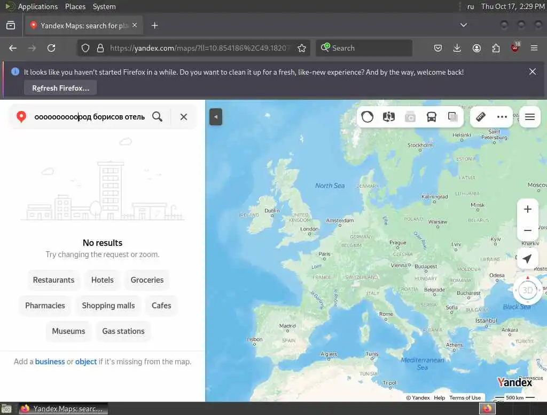
Task: Open the Downloads arrow icon
Action: coord(457,48)
